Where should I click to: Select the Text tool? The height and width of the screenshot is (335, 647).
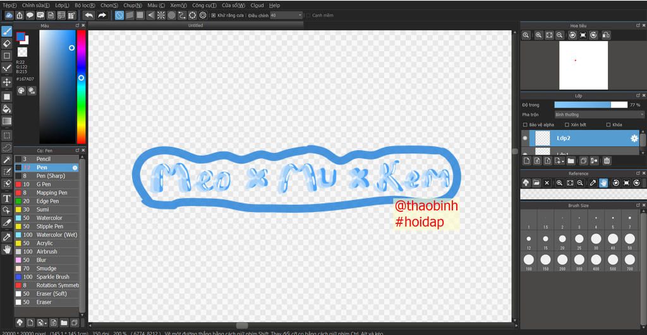click(x=6, y=198)
